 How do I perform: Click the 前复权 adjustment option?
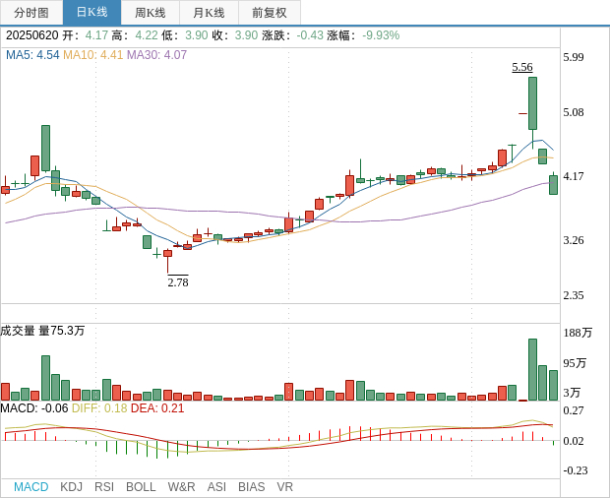tap(269, 13)
